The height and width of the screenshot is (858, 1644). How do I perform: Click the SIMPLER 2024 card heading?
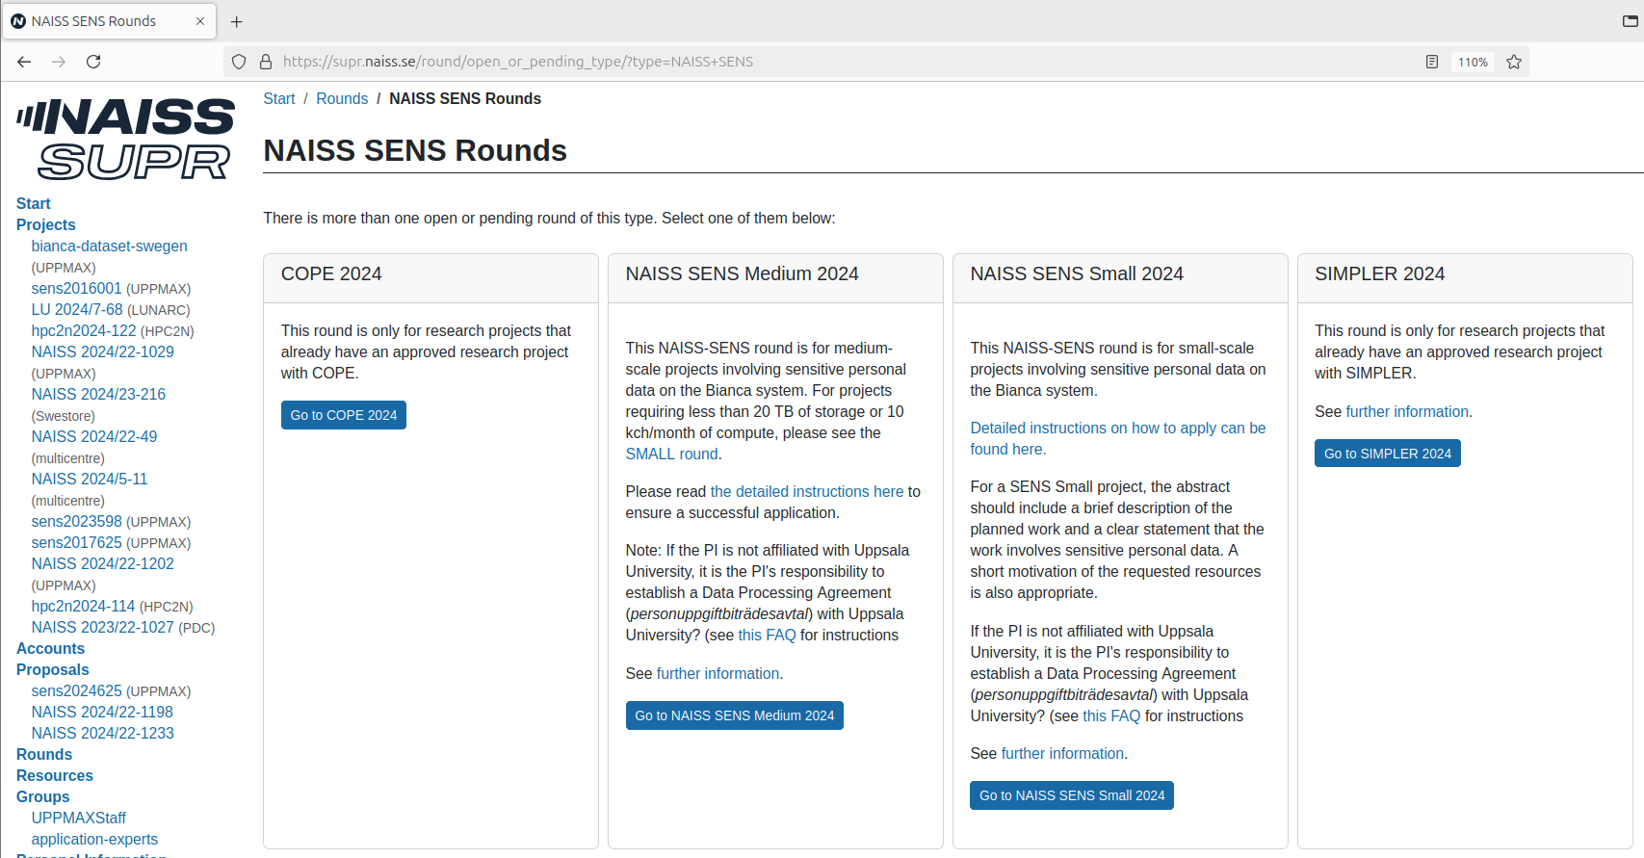pyautogui.click(x=1380, y=273)
